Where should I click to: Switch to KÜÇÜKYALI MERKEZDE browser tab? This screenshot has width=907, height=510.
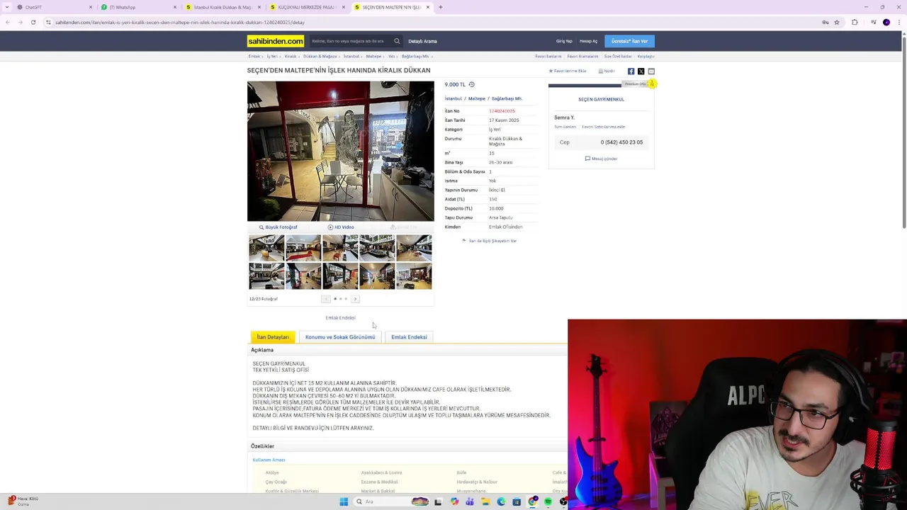coord(305,7)
